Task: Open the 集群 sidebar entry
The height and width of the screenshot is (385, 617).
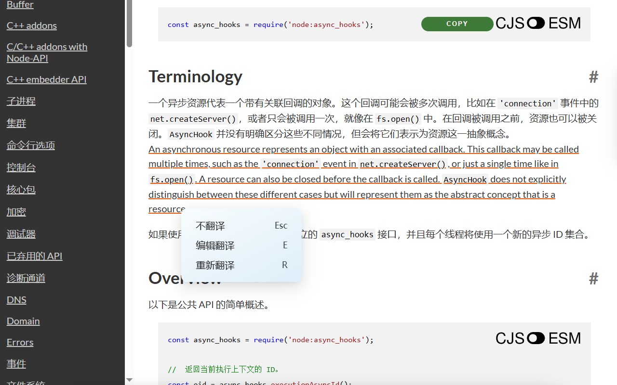Action: 16,123
